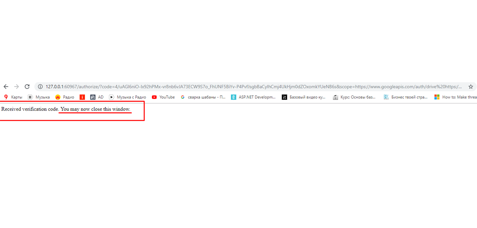
Task: View site information icon in address bar
Action: tap(40, 87)
